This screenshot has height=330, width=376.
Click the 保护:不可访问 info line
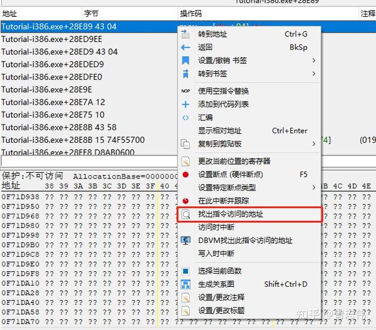tap(89, 176)
